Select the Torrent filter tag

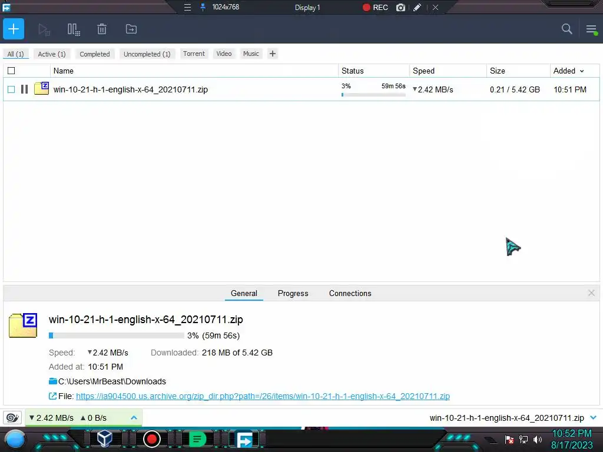[x=194, y=54]
